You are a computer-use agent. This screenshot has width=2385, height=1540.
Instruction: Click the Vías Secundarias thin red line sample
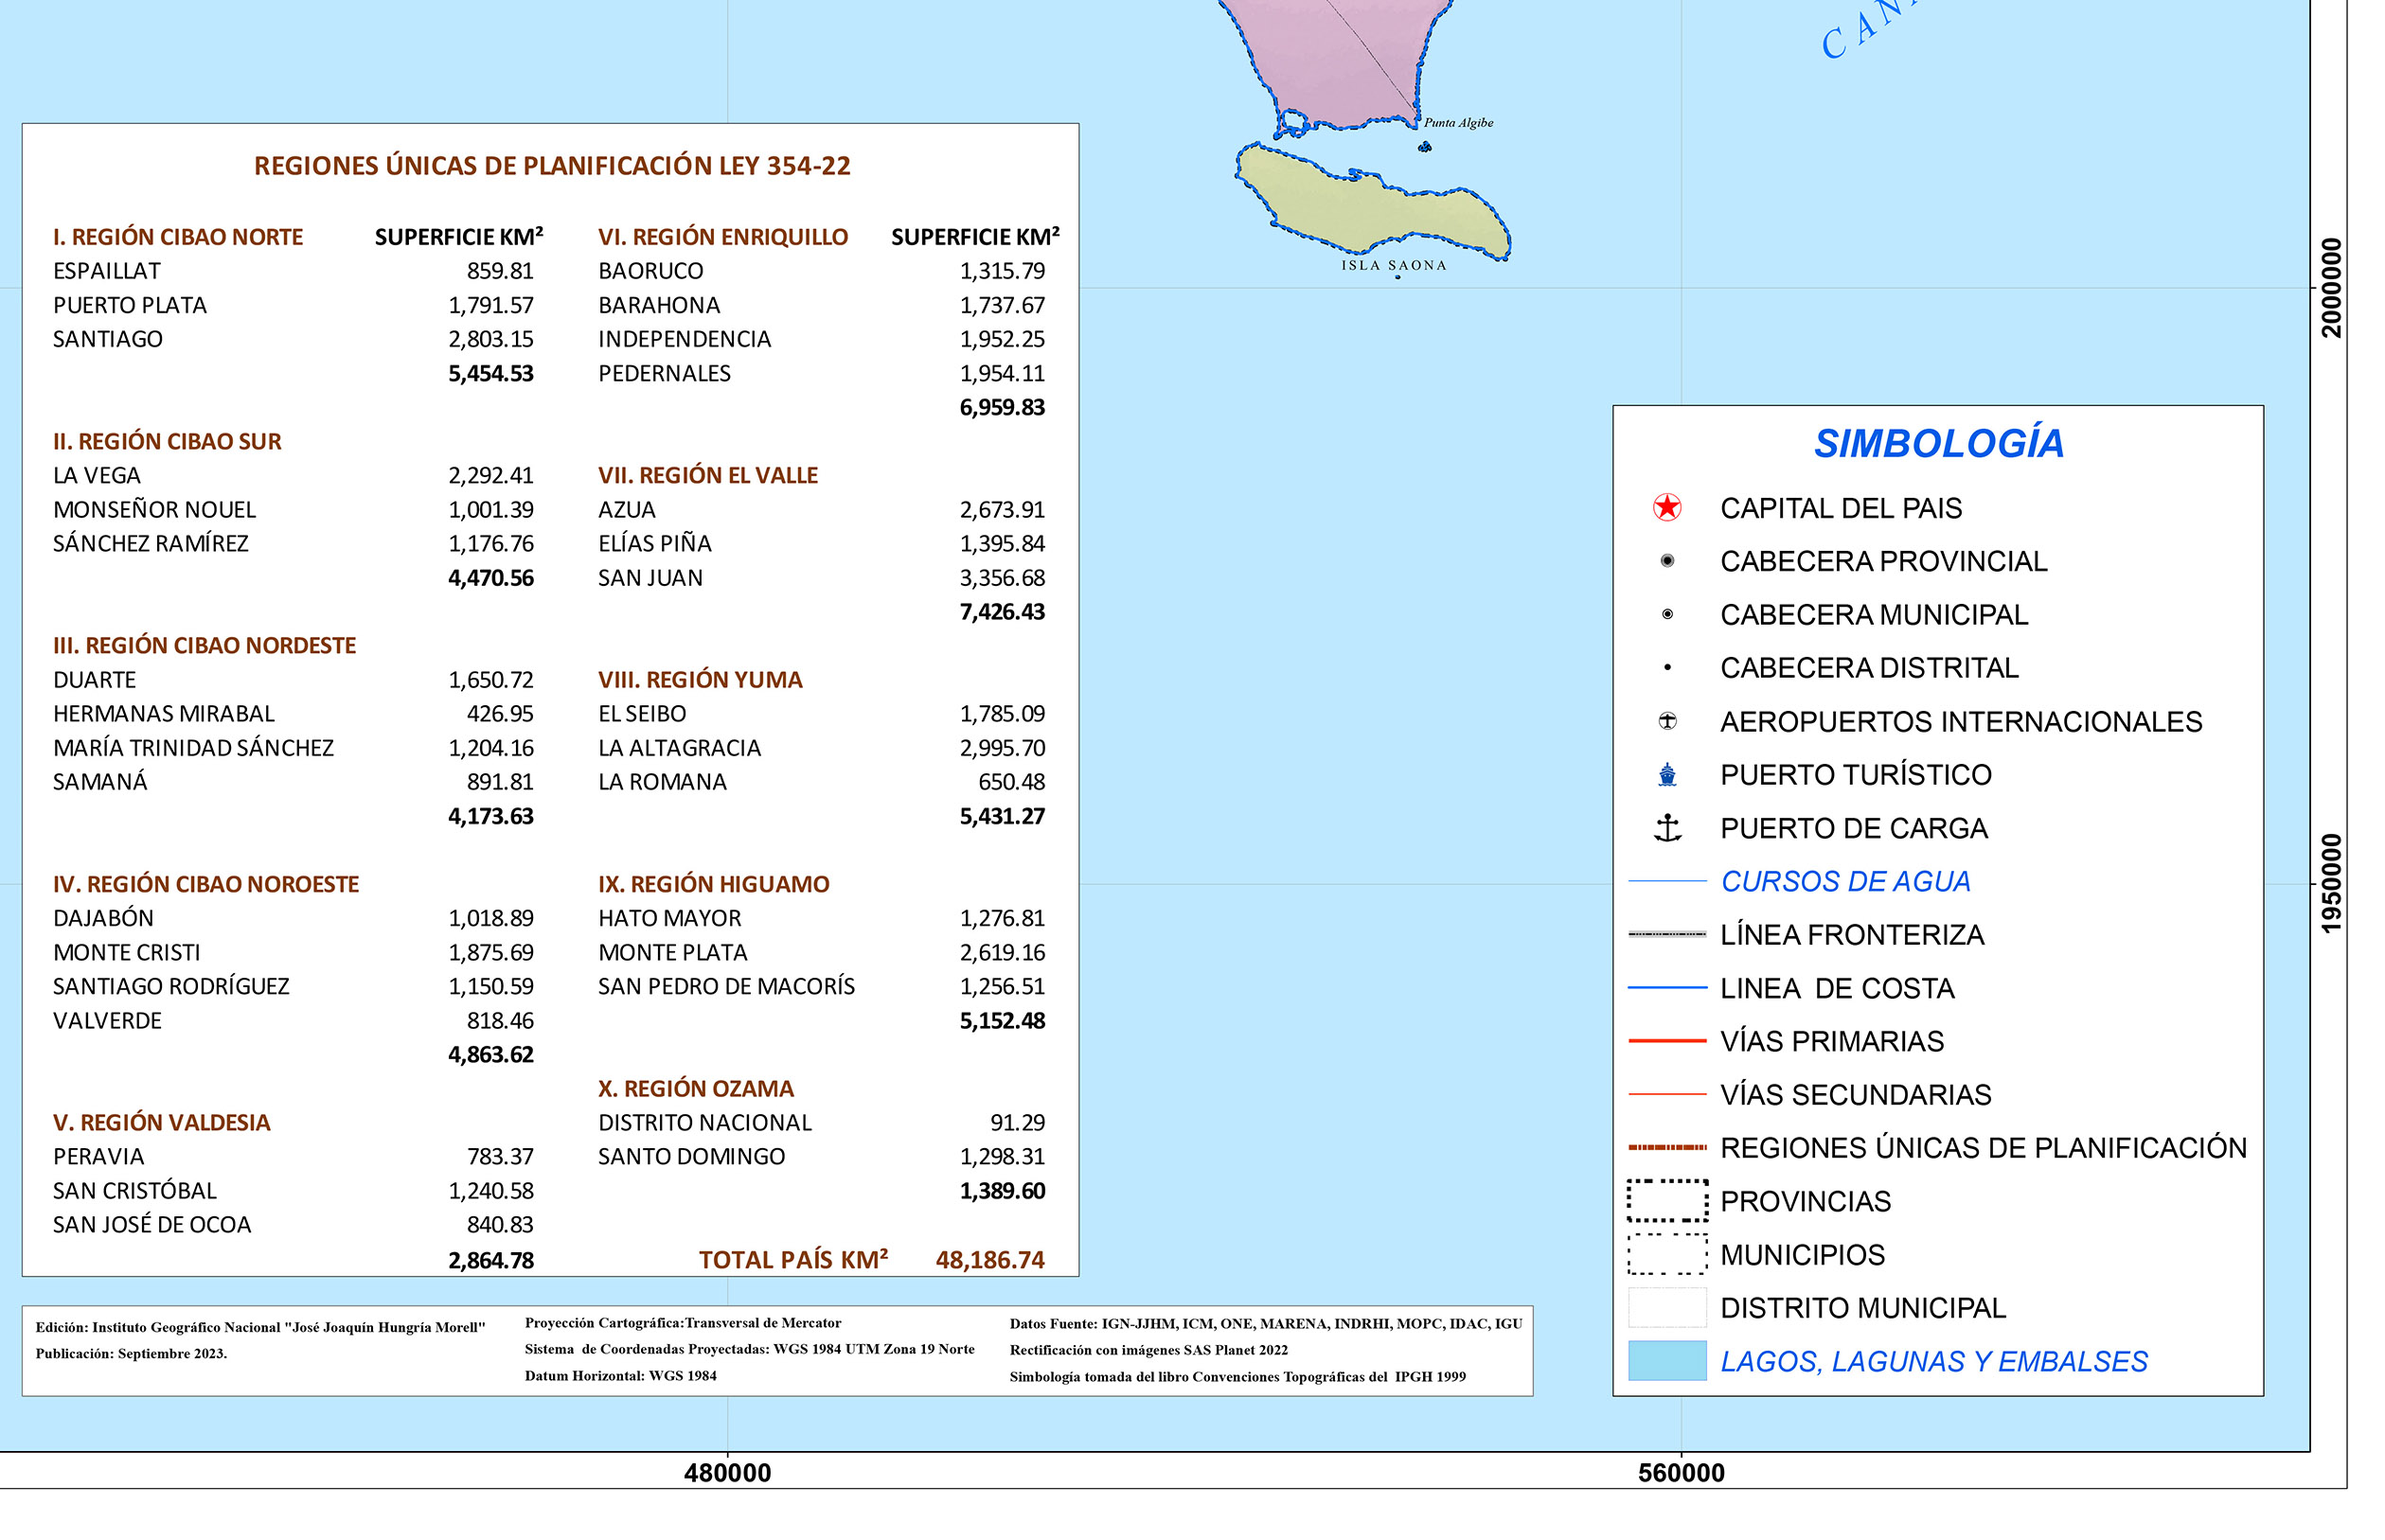pyautogui.click(x=1667, y=1095)
